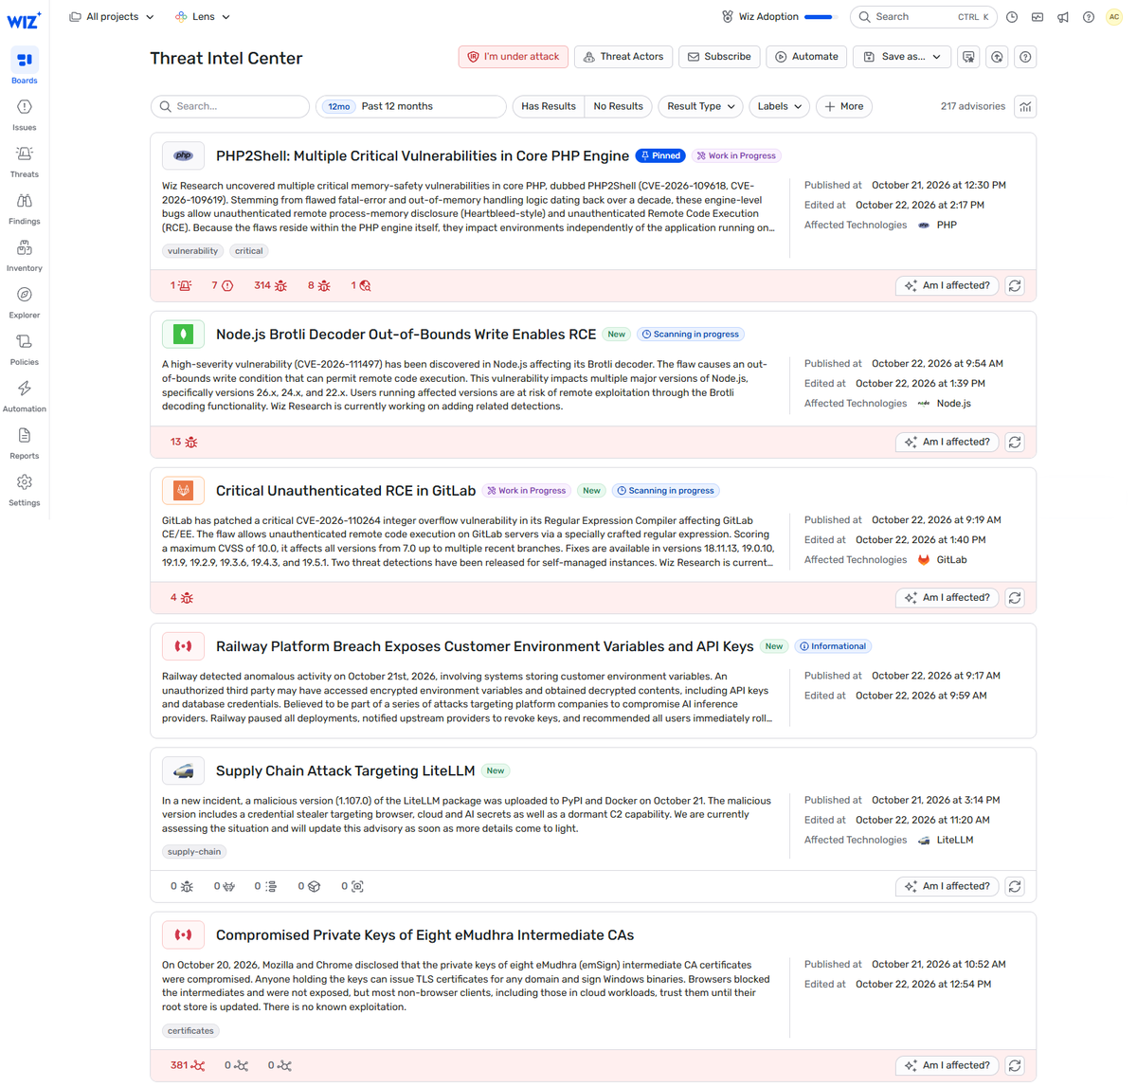
Task: Refresh the PHP2Shell advisory results
Action: coord(1015,286)
